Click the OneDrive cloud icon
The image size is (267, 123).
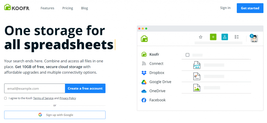(144, 91)
